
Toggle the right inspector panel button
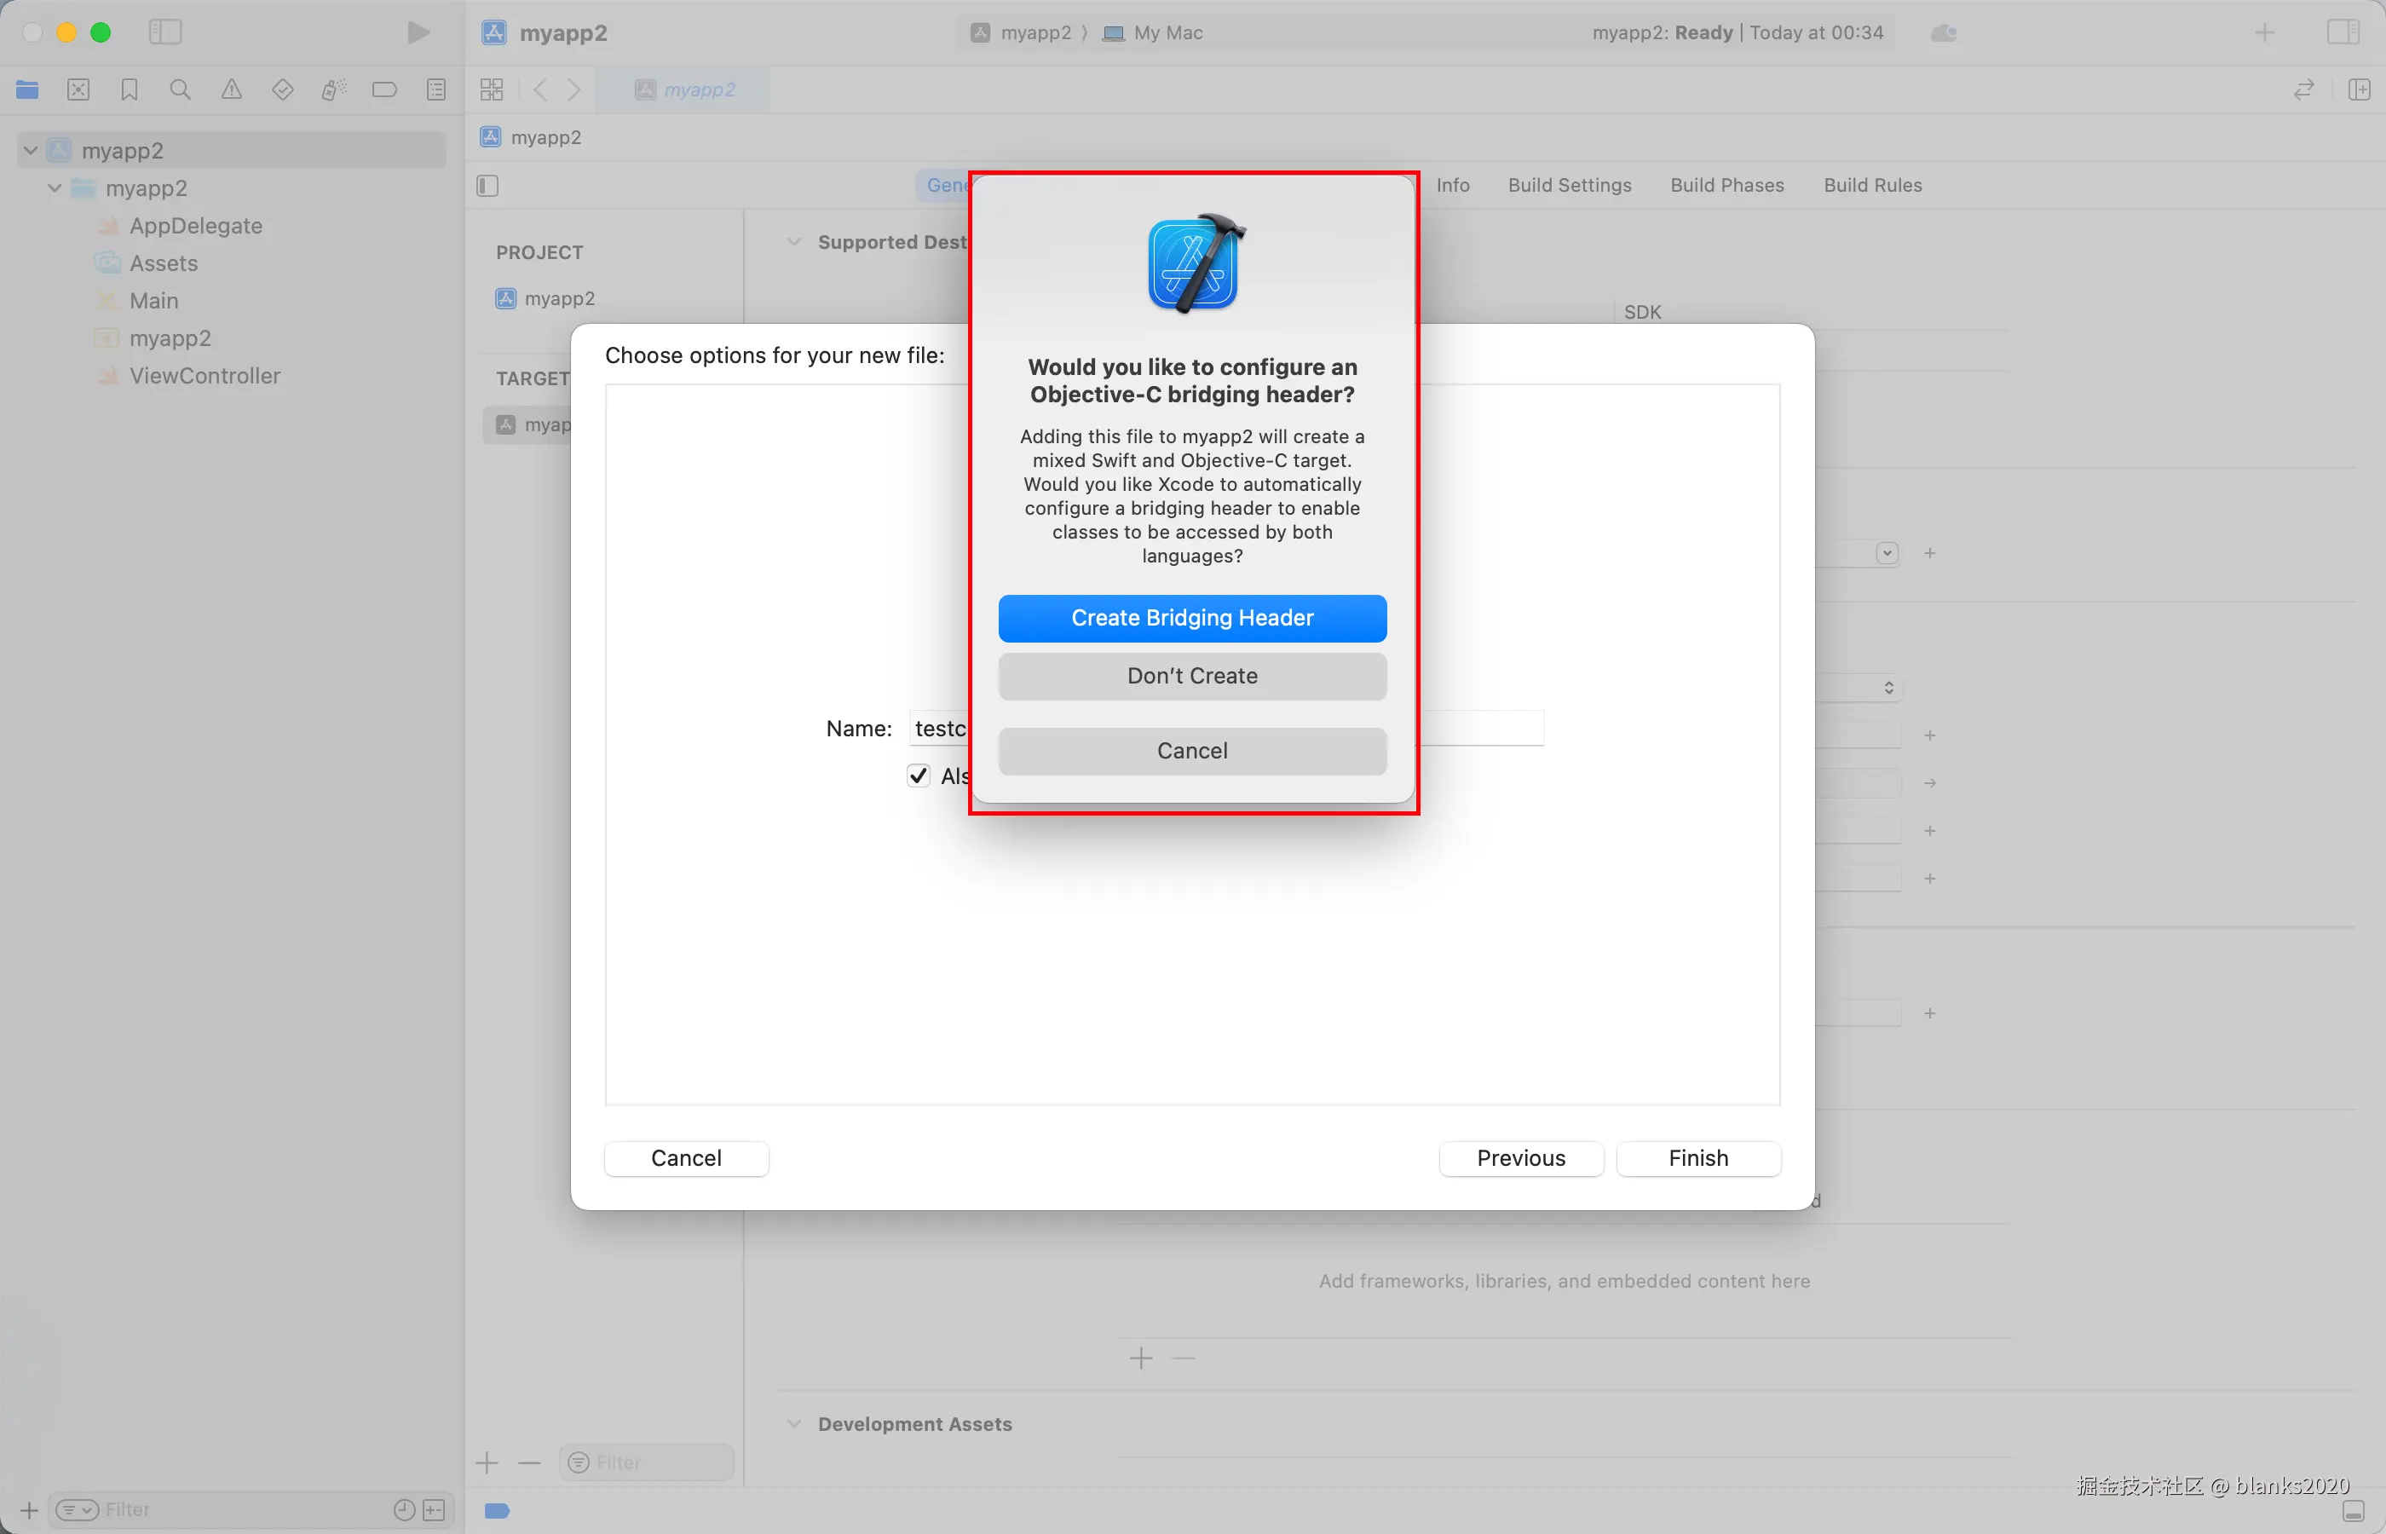2343,33
